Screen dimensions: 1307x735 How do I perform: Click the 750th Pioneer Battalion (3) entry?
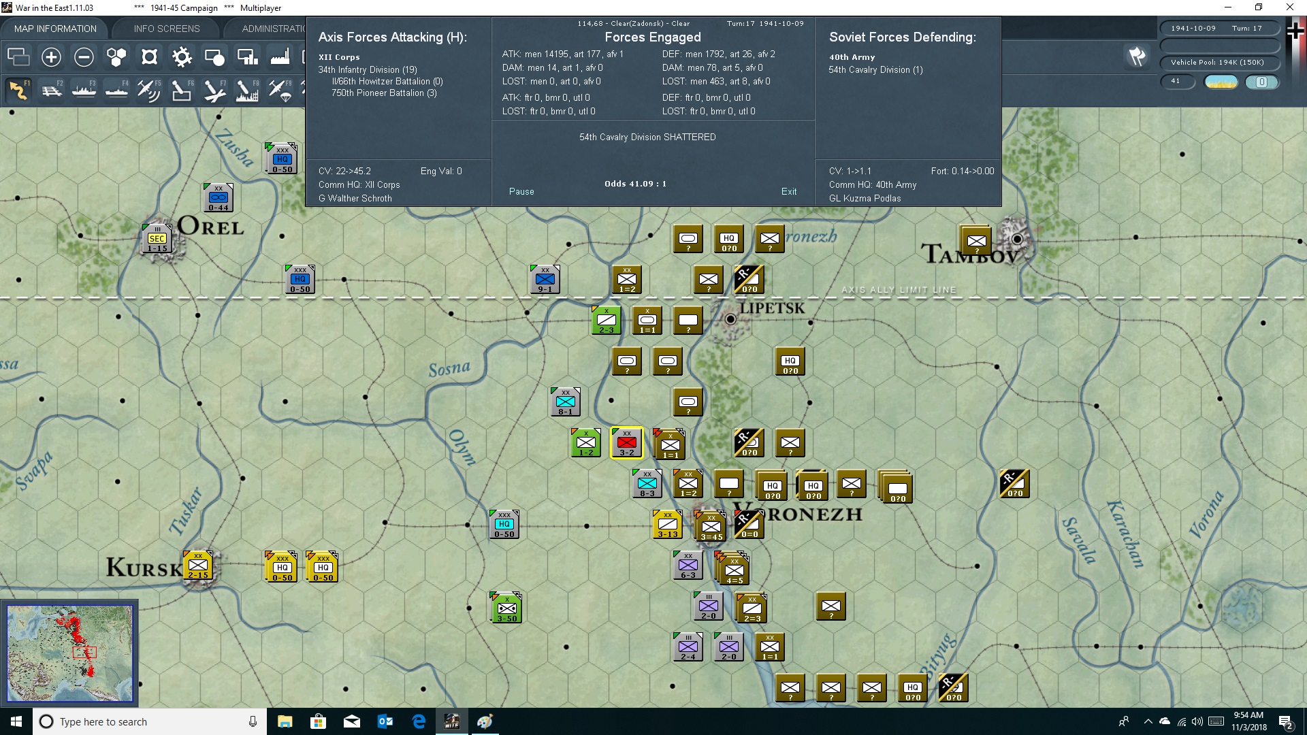[384, 93]
